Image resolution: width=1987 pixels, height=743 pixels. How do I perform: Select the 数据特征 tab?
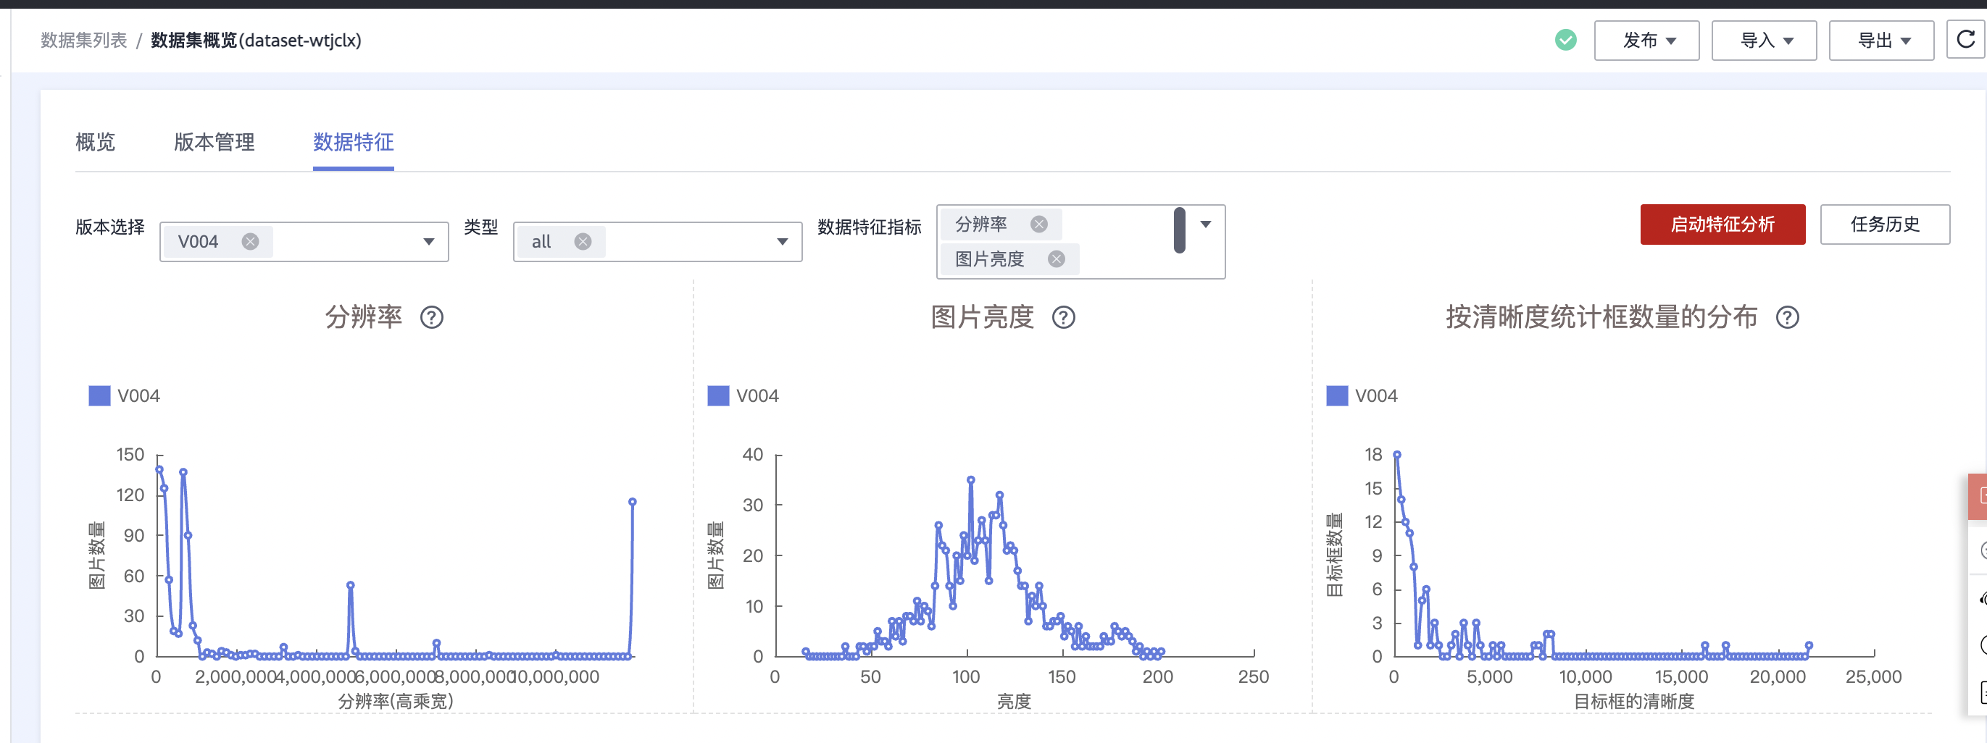(x=354, y=142)
